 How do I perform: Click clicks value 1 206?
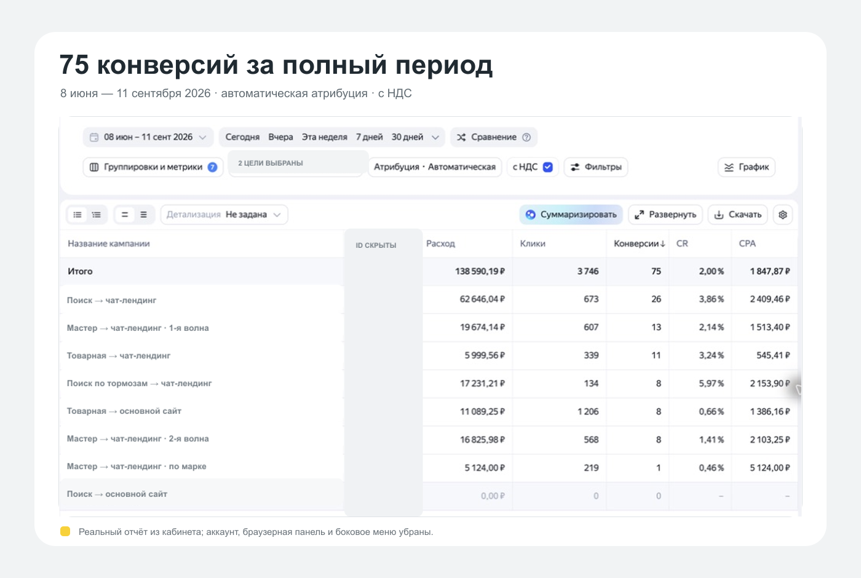[x=588, y=411]
